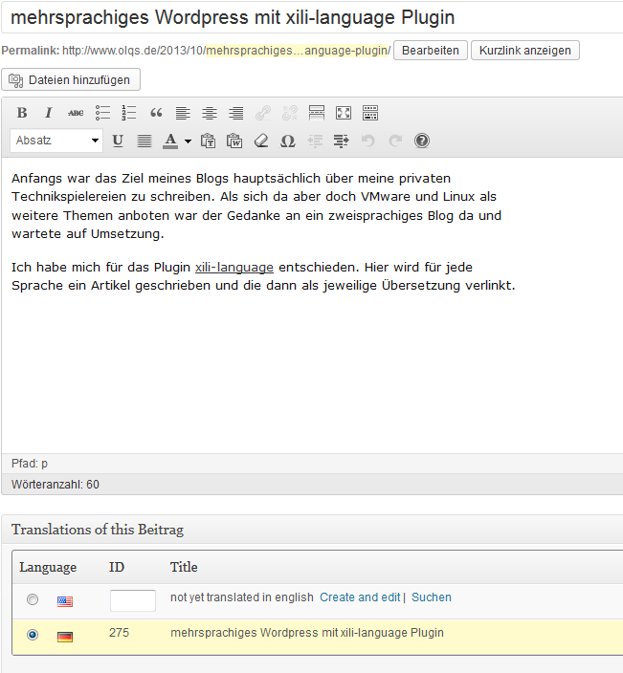The height and width of the screenshot is (673, 623).
Task: Remove formatting with eraser icon
Action: coord(261,141)
